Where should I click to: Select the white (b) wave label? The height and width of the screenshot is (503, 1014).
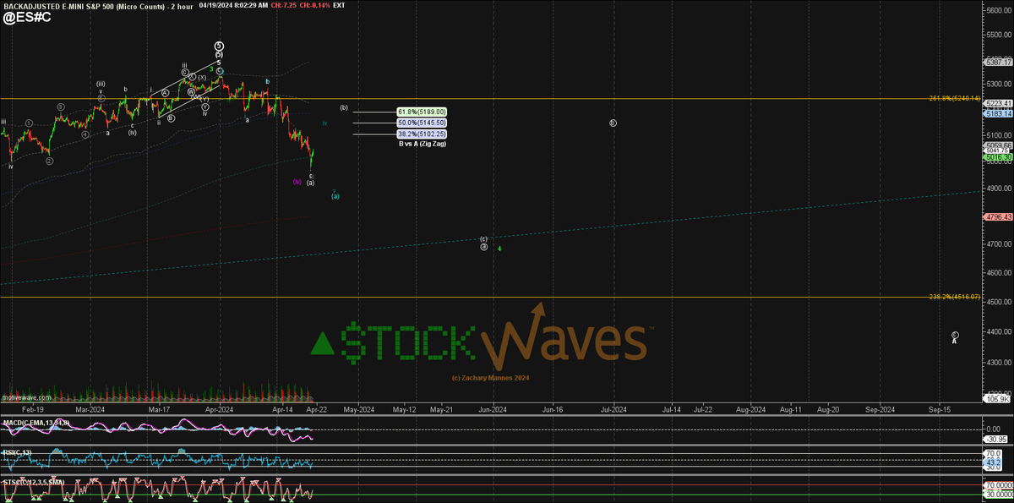[344, 107]
